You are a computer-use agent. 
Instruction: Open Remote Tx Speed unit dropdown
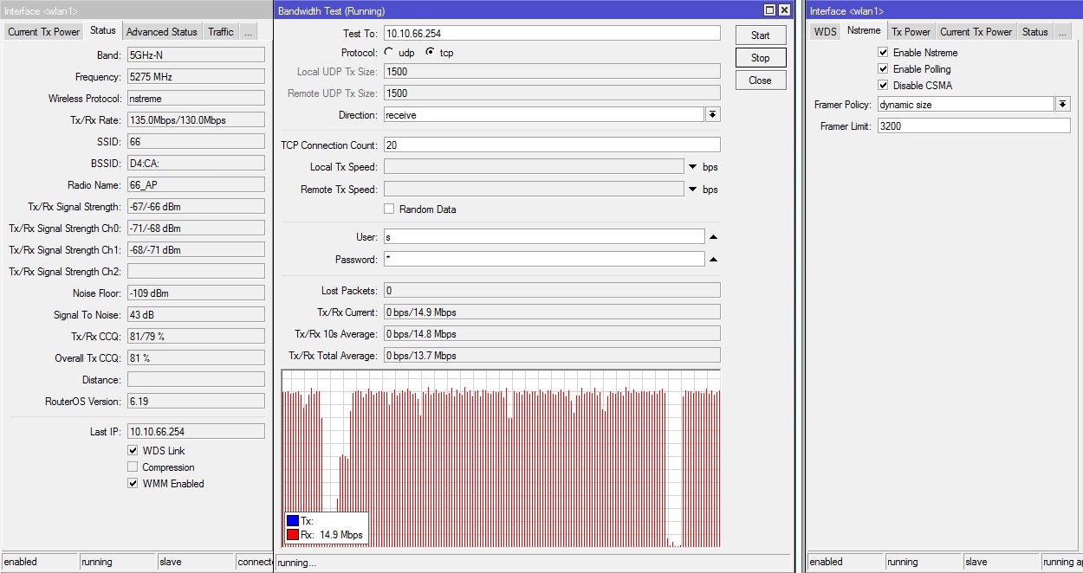click(693, 190)
